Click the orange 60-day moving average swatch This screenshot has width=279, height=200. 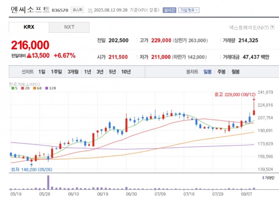(x=35, y=88)
